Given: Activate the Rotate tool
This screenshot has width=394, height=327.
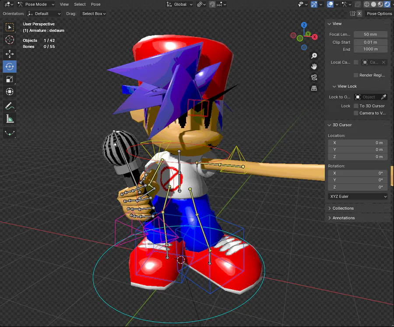Looking at the screenshot, I should tap(10, 66).
